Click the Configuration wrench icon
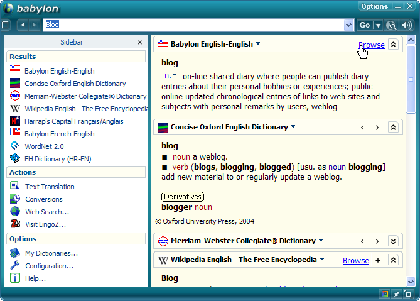 click(x=15, y=265)
